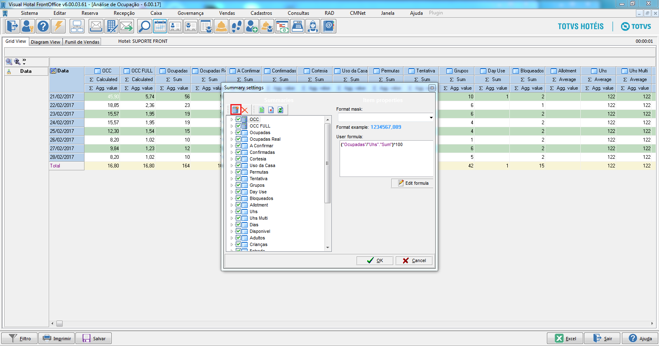Click the list with people toolbar icon
The height and width of the screenshot is (346, 659).
click(206, 26)
